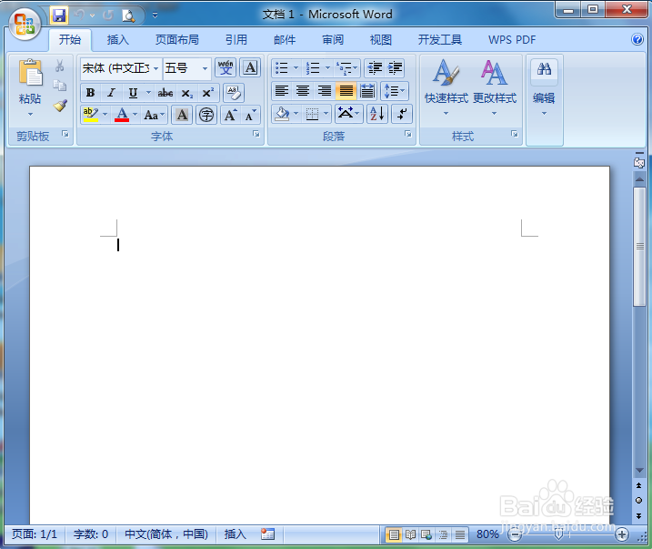Image resolution: width=652 pixels, height=549 pixels.
Task: Sort text with A-Z icon
Action: 377,114
